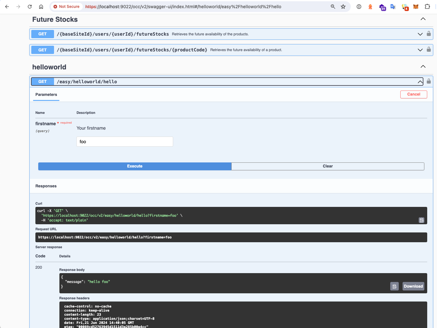Open the browser extensions puzzle icon
Image resolution: width=437 pixels, height=328 pixels.
(427, 7)
